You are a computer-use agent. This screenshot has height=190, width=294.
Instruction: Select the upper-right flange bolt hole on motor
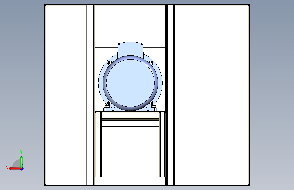point(151,63)
